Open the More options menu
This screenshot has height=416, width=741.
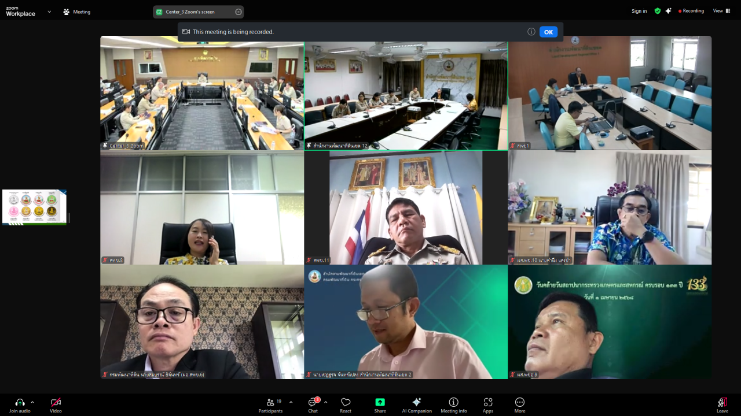coord(520,405)
